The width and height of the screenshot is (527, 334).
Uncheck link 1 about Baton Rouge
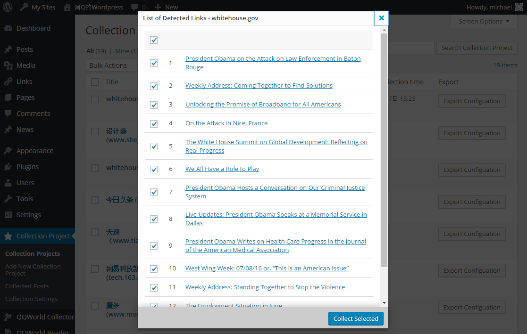pyautogui.click(x=154, y=63)
